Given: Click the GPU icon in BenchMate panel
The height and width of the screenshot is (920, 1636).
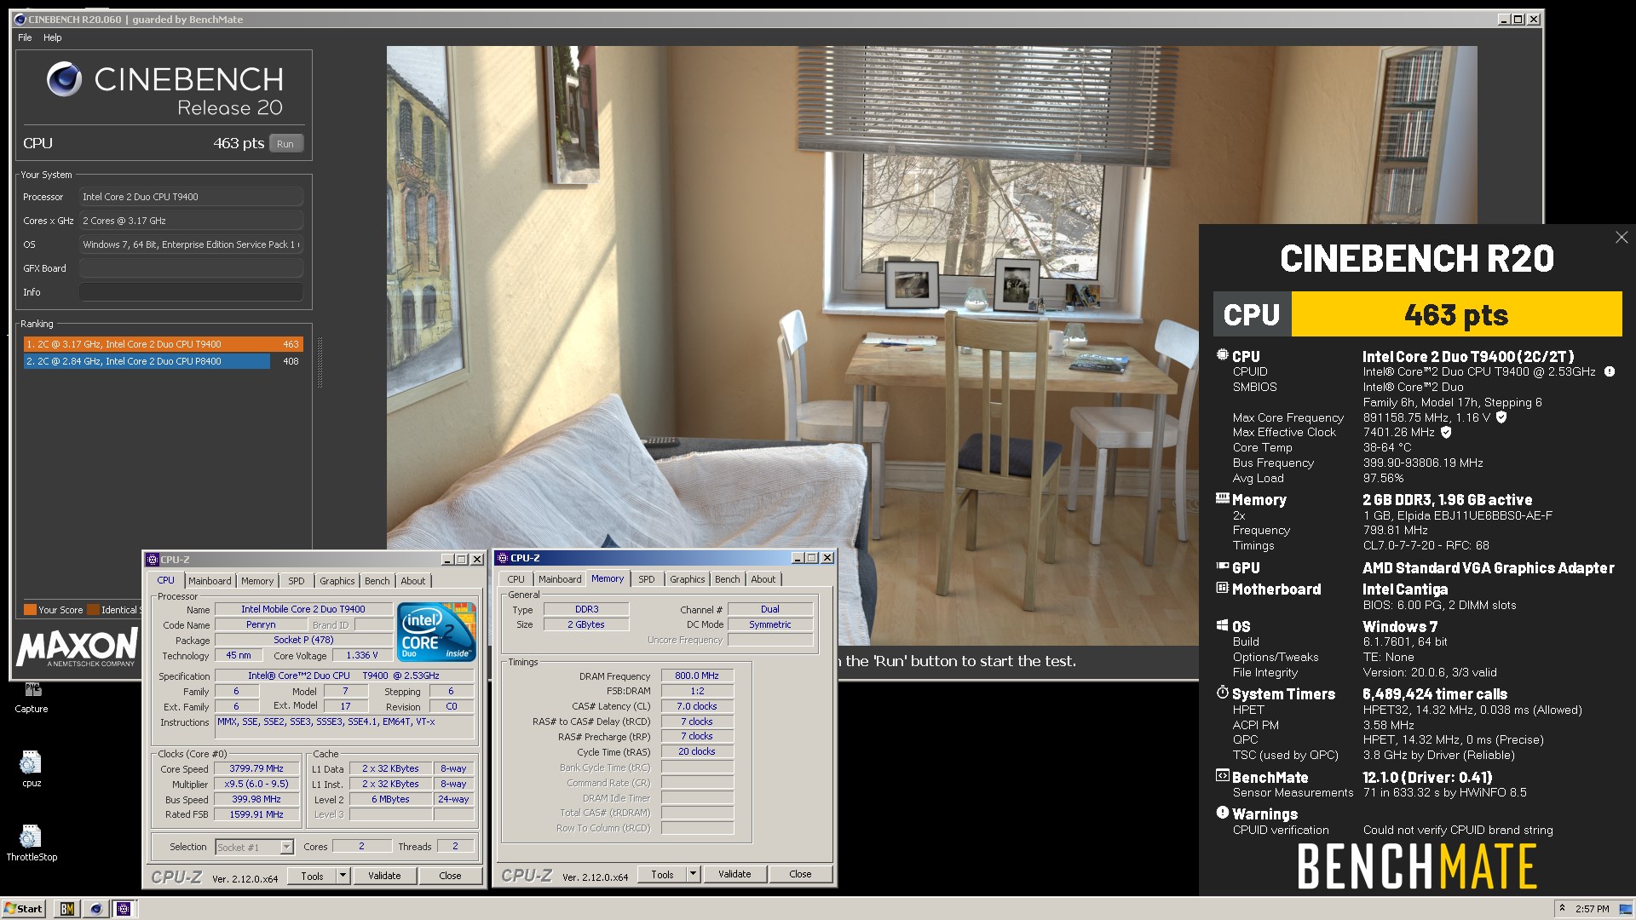Looking at the screenshot, I should (1222, 566).
